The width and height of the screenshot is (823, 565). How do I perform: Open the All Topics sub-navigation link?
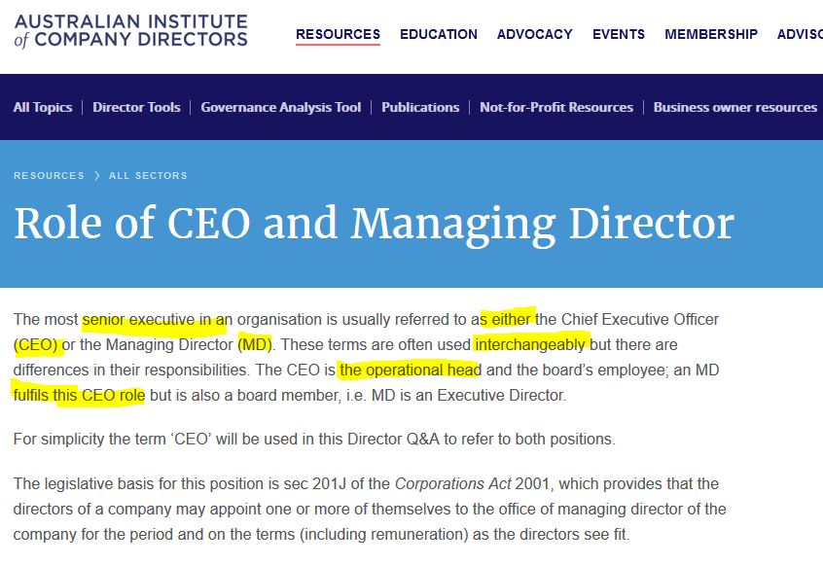[43, 107]
